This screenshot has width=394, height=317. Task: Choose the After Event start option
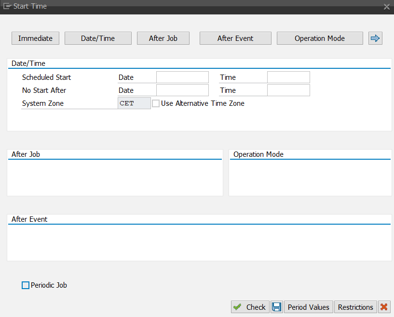[x=235, y=38]
